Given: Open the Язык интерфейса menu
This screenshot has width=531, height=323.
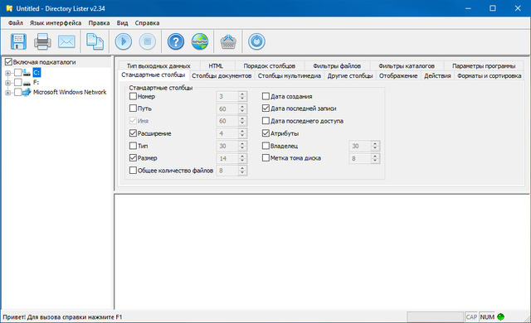Looking at the screenshot, I should coord(56,23).
